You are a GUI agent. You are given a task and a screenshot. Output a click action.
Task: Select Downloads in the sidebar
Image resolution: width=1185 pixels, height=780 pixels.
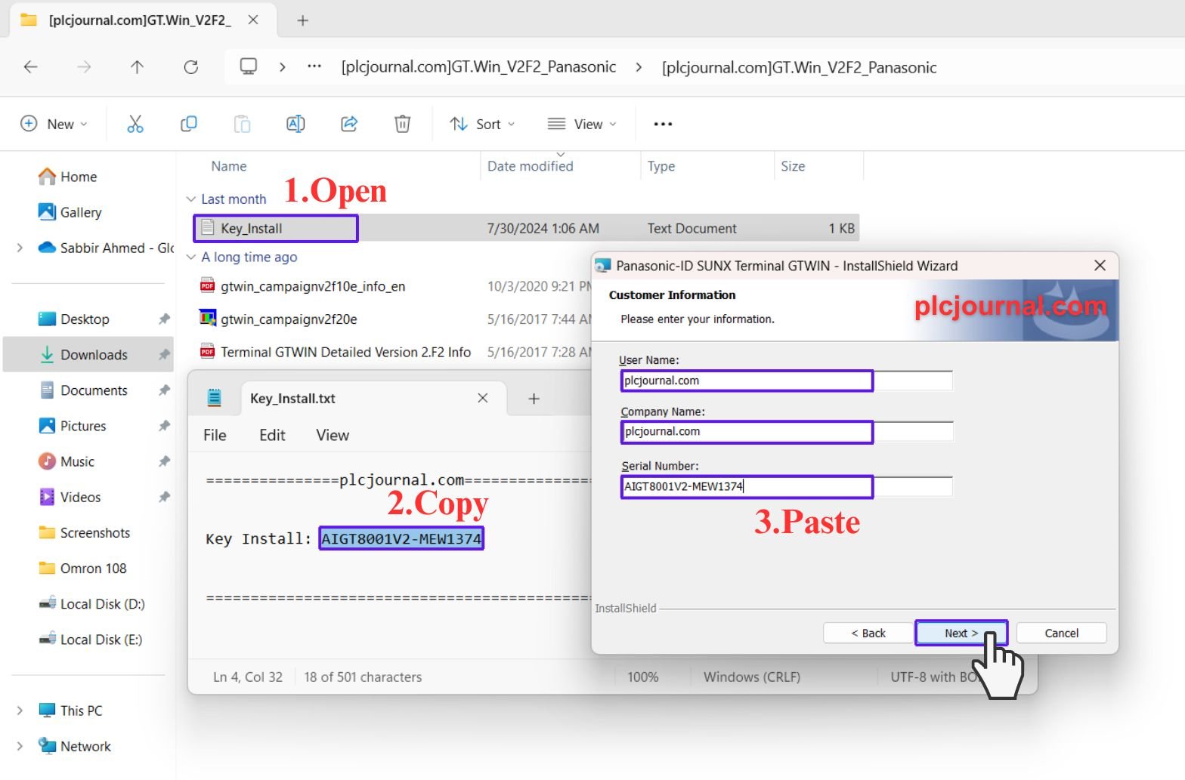coord(94,355)
